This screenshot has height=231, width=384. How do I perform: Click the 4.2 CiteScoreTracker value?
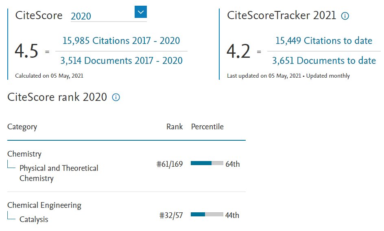(238, 51)
